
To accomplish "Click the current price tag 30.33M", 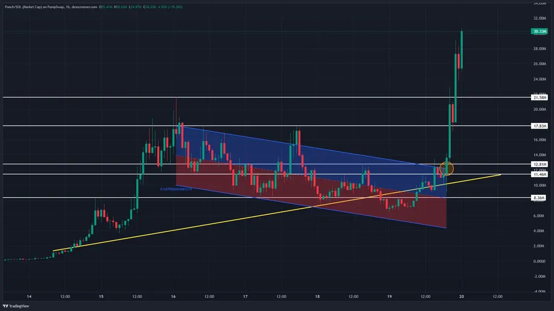I will 539,32.
